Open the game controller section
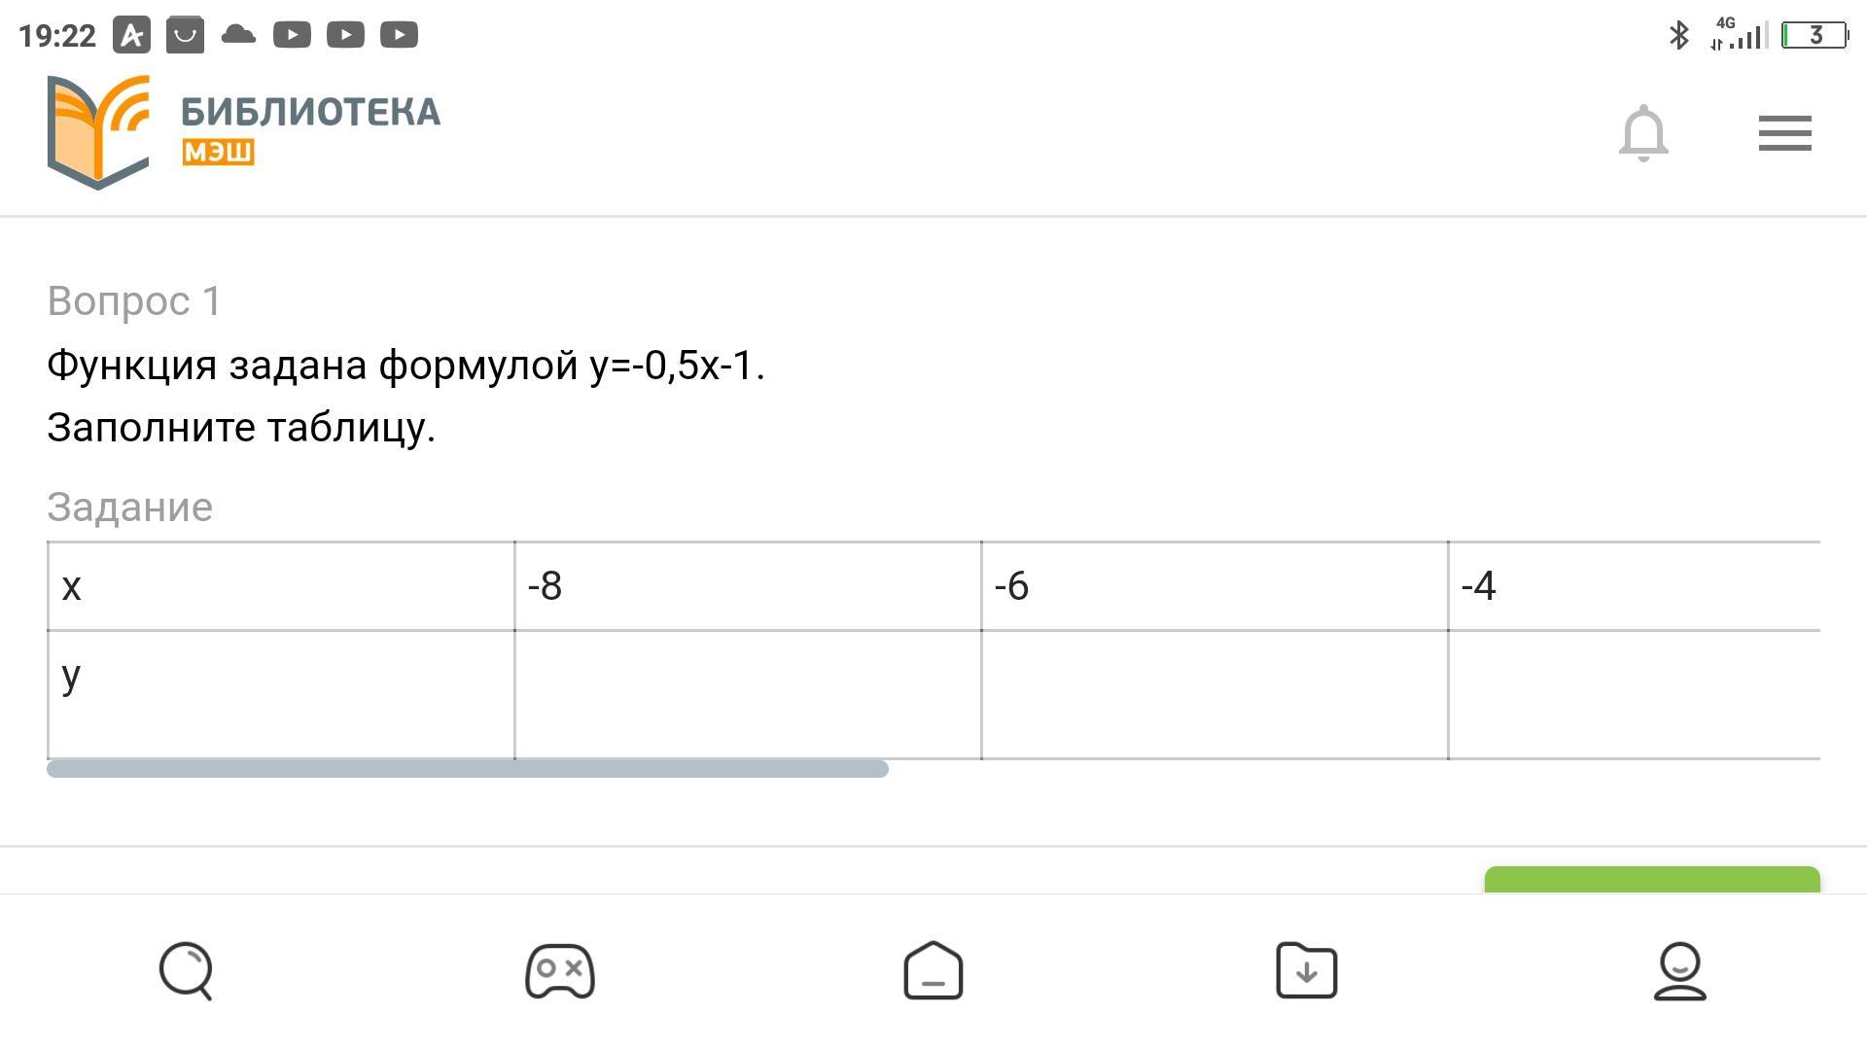The width and height of the screenshot is (1867, 1050). [x=559, y=970]
